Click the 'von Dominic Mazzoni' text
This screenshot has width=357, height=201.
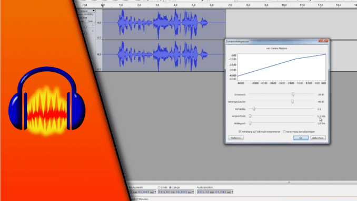click(x=276, y=49)
